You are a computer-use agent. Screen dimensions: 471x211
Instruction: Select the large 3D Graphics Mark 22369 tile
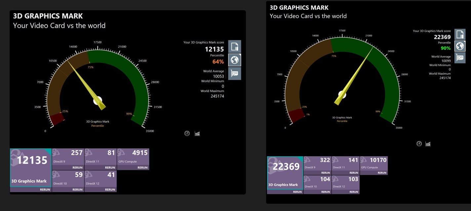click(285, 173)
